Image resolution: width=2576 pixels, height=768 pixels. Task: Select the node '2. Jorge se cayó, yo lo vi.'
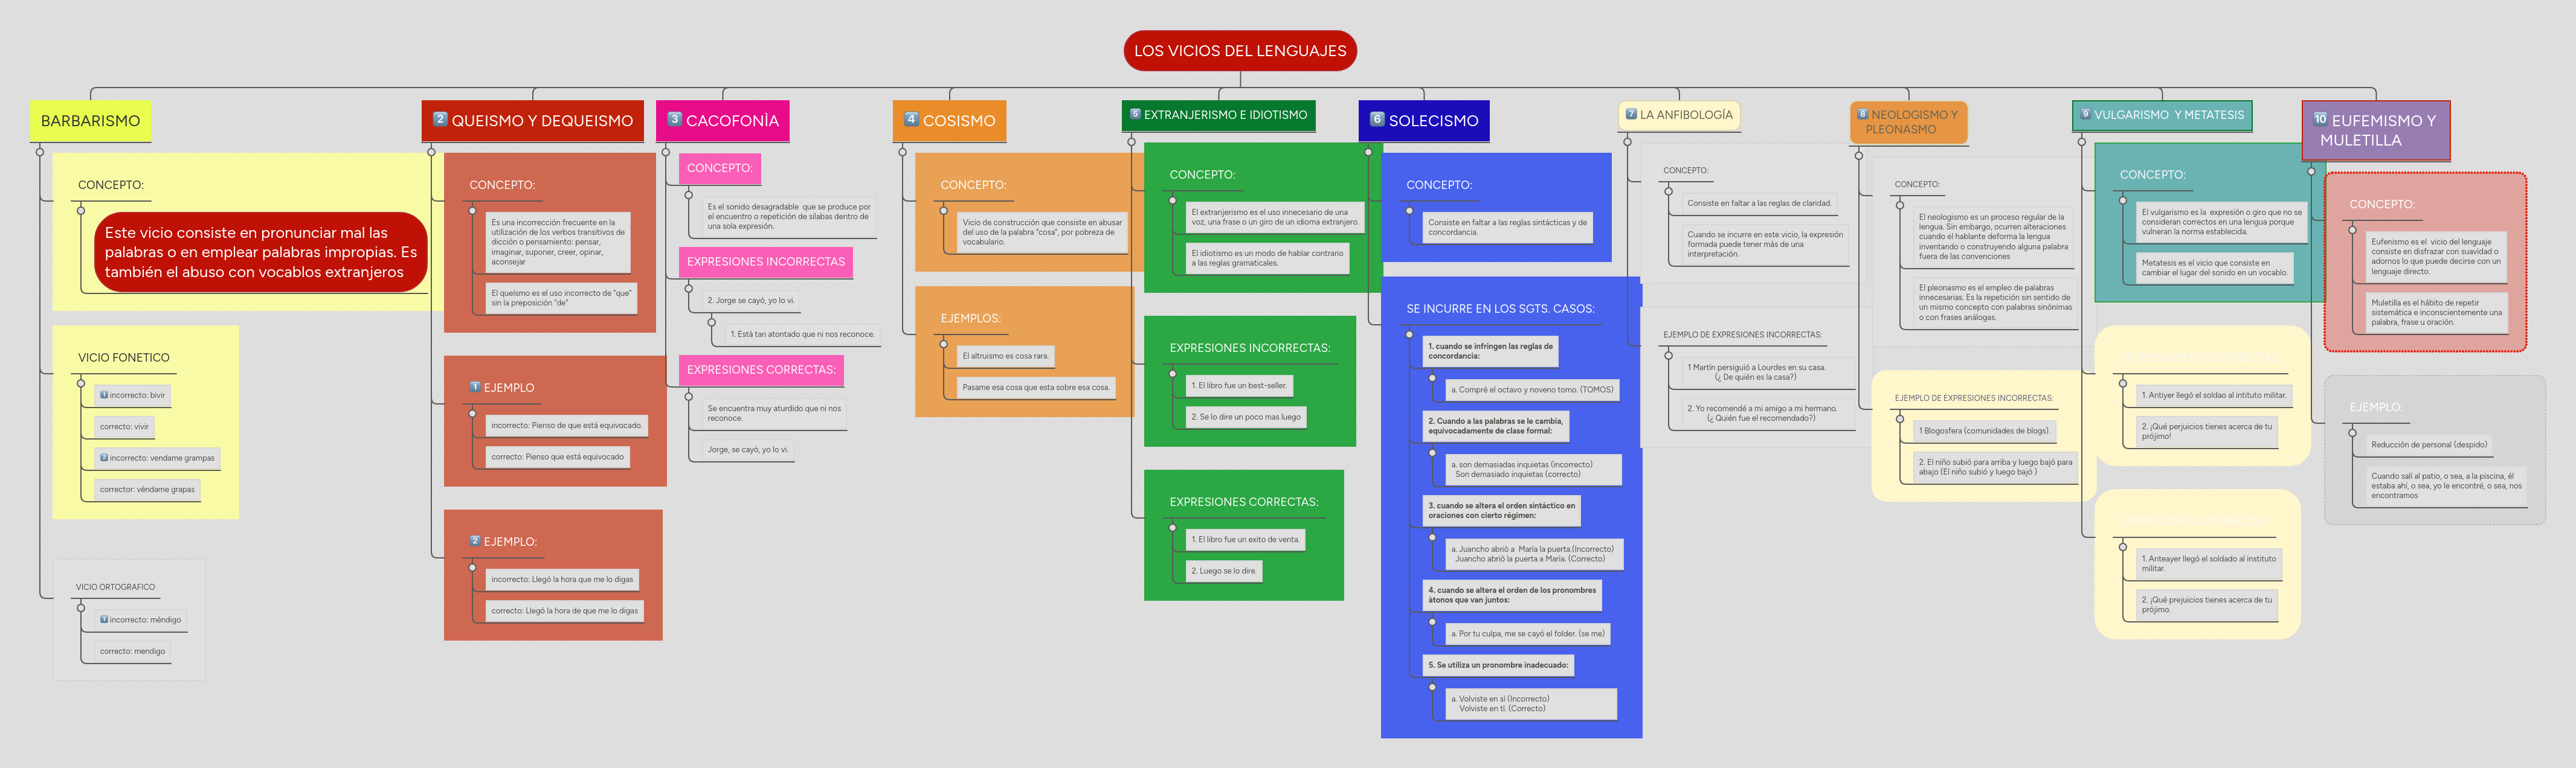coord(751,300)
